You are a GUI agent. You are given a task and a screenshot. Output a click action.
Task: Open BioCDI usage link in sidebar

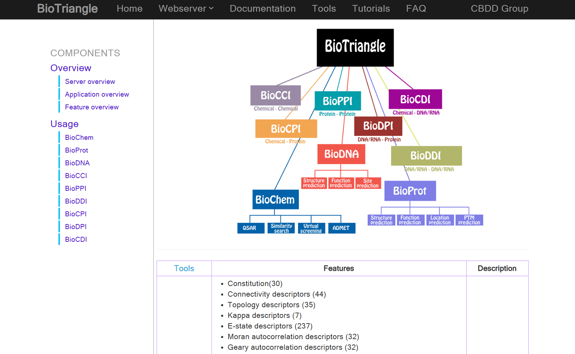[76, 240]
